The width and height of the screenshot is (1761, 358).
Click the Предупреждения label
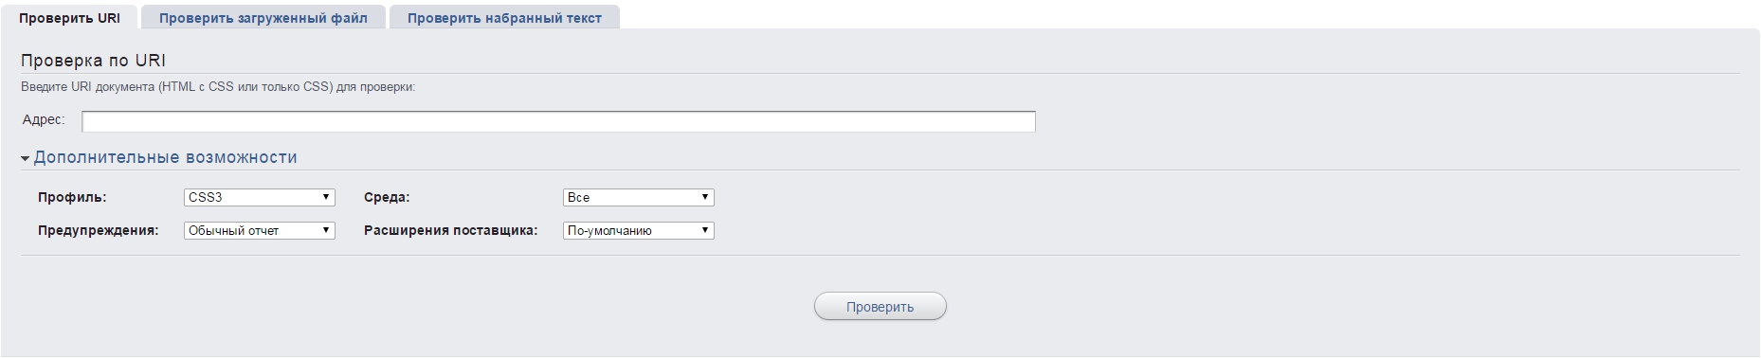(x=98, y=230)
